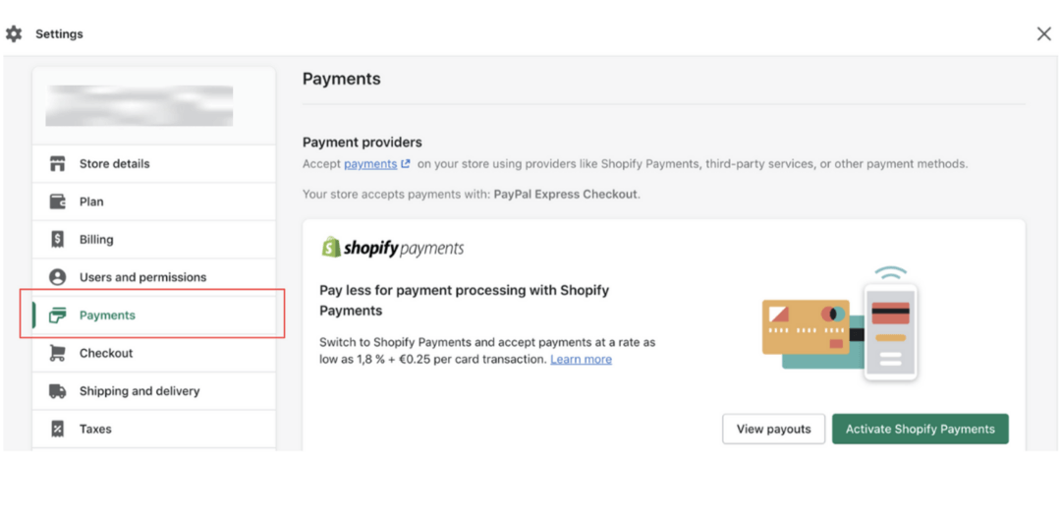
Task: Click the Shopify Payments logo
Action: point(393,248)
